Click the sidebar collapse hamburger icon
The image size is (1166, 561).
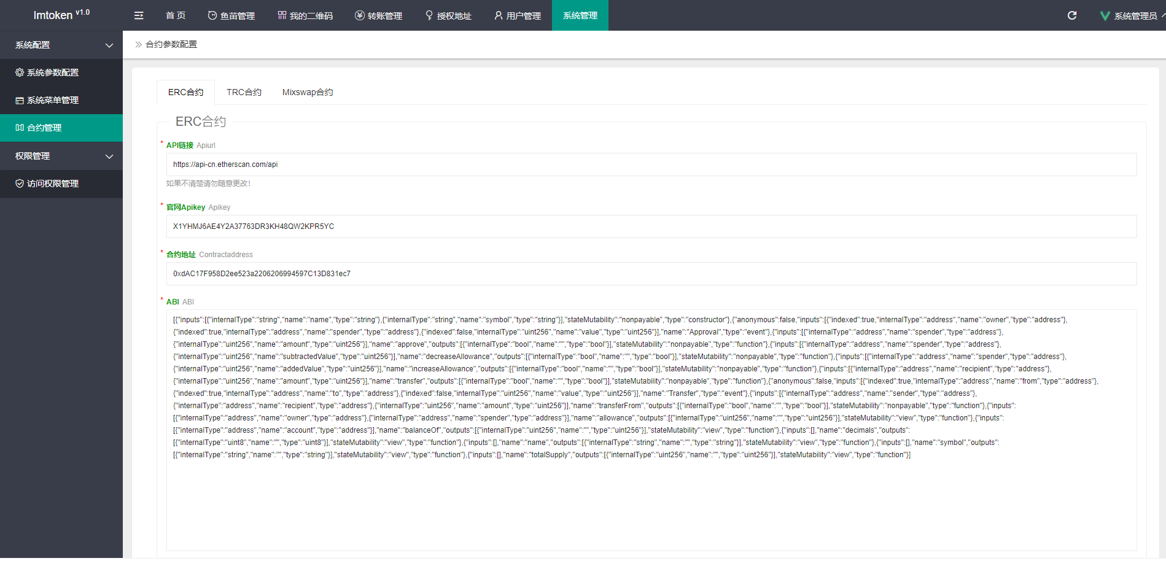pos(139,15)
